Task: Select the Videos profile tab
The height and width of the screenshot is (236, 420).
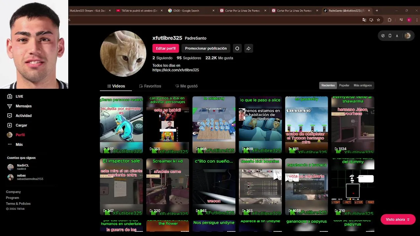Action: pos(116,86)
